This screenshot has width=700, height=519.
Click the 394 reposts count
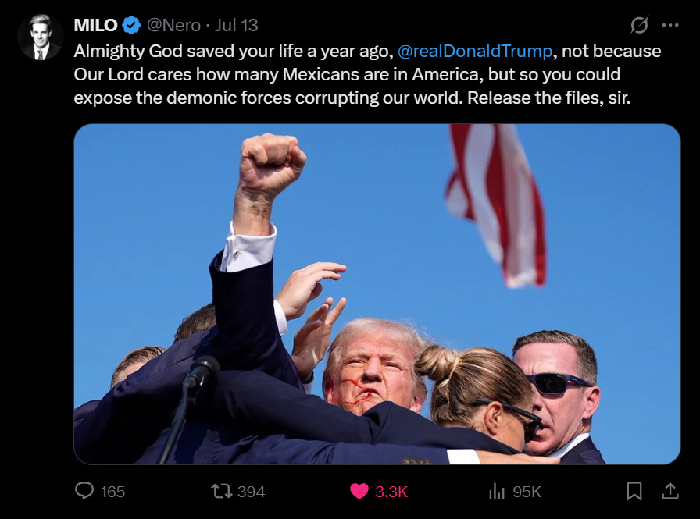252,492
